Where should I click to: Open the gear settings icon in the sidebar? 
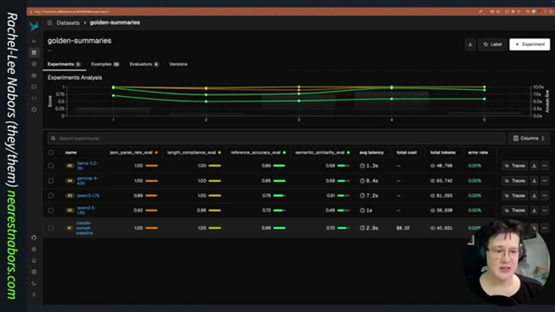(x=34, y=110)
